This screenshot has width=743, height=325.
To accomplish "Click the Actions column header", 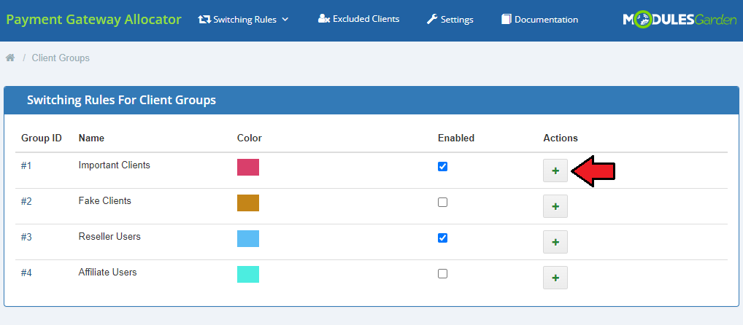I will click(561, 138).
